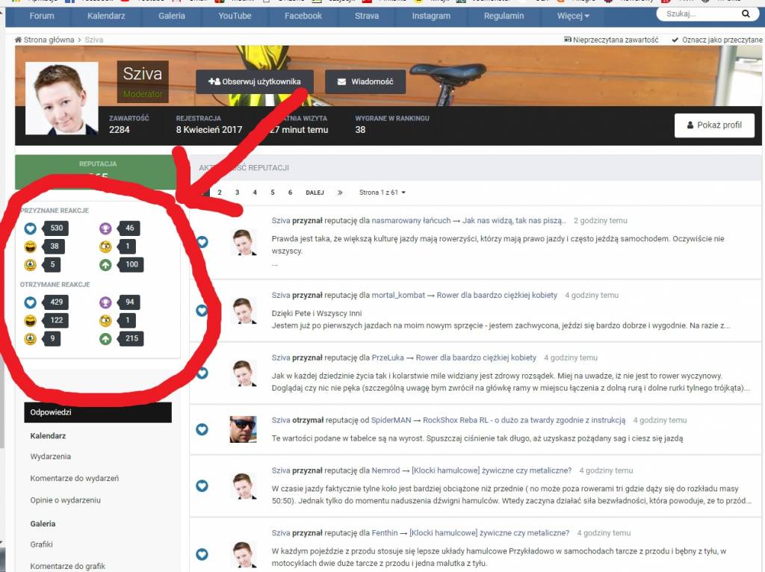Open the Forum menu item

(42, 16)
